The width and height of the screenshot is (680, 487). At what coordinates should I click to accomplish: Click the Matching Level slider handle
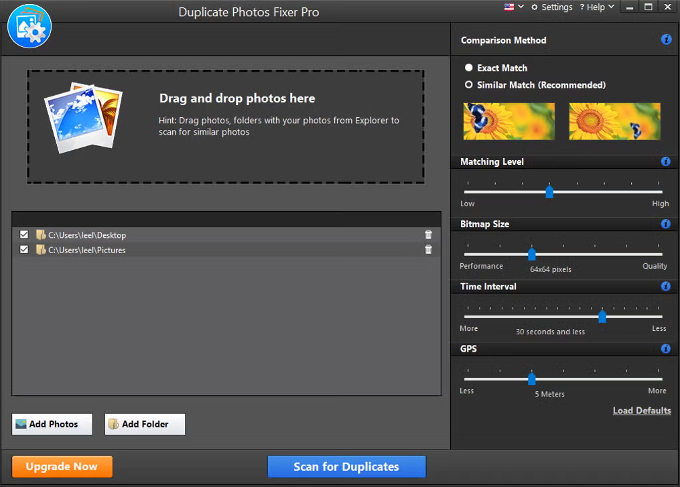(549, 192)
